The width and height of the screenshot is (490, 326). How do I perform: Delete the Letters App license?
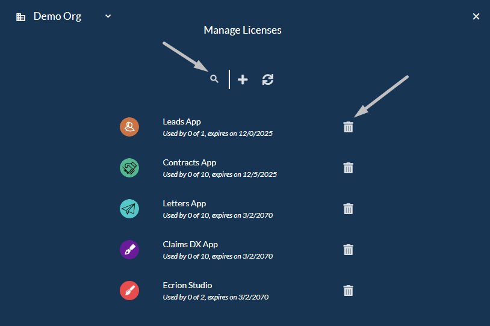348,209
